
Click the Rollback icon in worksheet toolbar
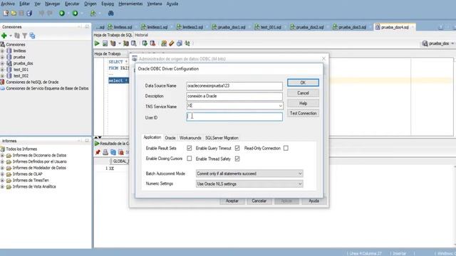point(152,43)
